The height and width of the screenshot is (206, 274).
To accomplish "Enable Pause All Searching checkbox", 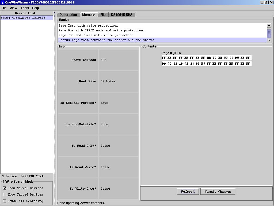I will pos(5,201).
